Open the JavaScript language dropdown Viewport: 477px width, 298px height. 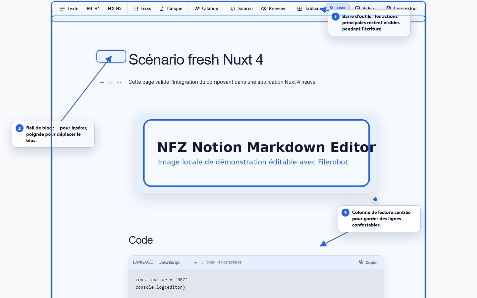pyautogui.click(x=178, y=262)
